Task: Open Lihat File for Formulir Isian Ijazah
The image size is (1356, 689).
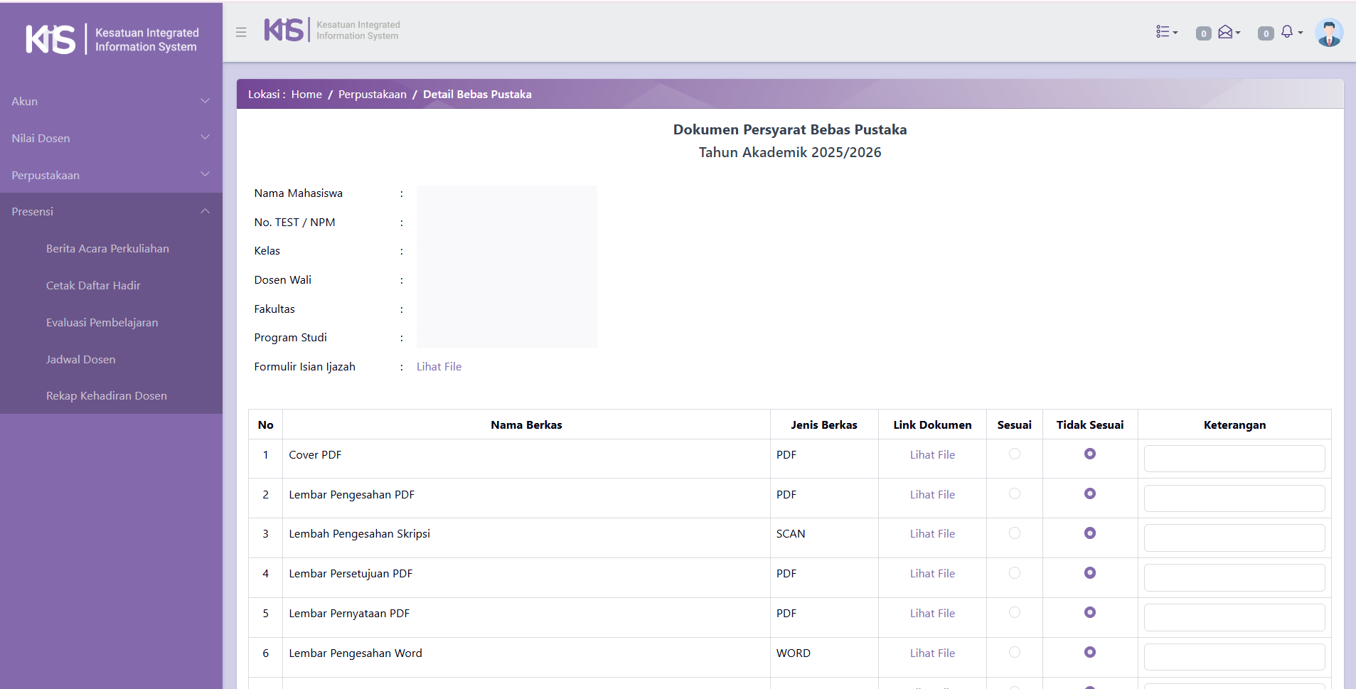Action: (439, 366)
